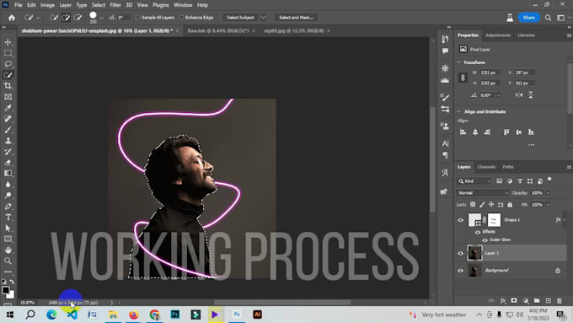Open the rotation angle dropdown
The width and height of the screenshot is (573, 323).
pyautogui.click(x=498, y=95)
